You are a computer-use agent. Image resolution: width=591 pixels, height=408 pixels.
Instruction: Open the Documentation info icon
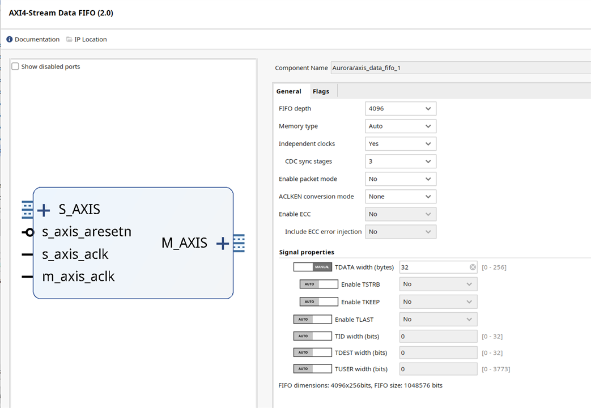coord(10,39)
